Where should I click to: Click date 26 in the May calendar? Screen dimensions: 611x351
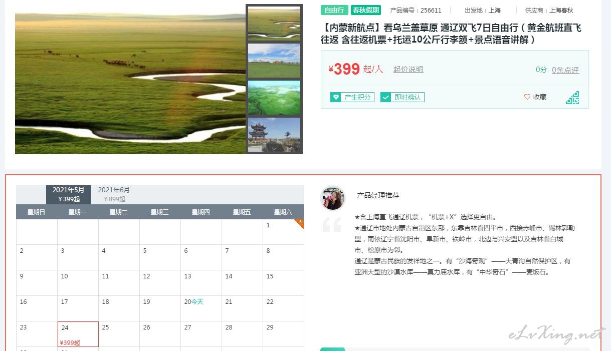[160, 334]
